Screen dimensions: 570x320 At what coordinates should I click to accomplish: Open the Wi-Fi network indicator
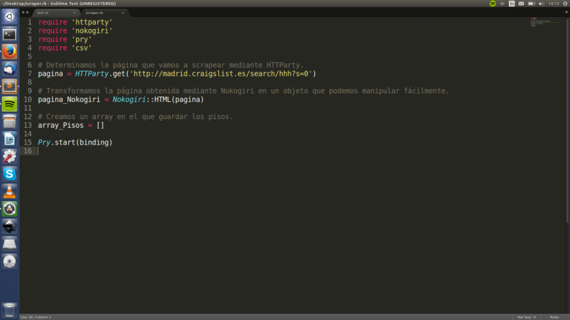coord(502,3)
